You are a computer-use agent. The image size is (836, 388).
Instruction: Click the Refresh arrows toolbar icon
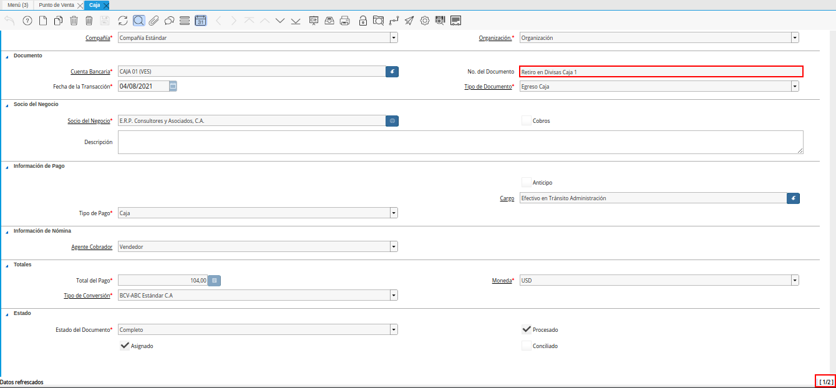pos(123,21)
